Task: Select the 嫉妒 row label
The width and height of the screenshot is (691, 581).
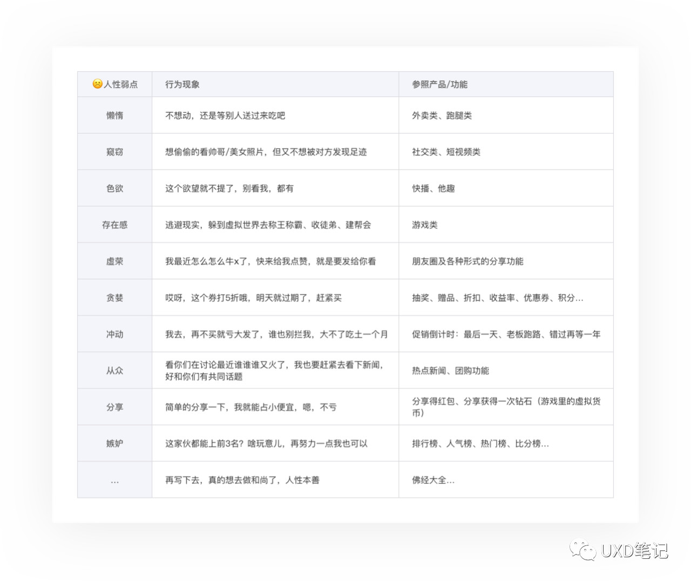Action: point(114,443)
